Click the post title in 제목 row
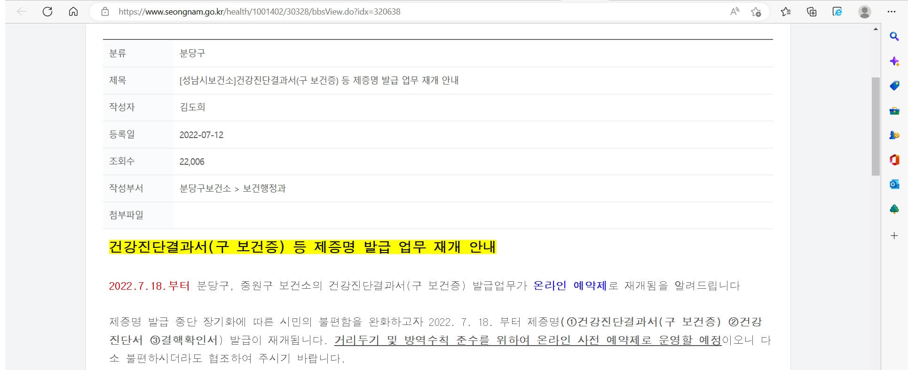This screenshot has width=908, height=370. tap(319, 80)
